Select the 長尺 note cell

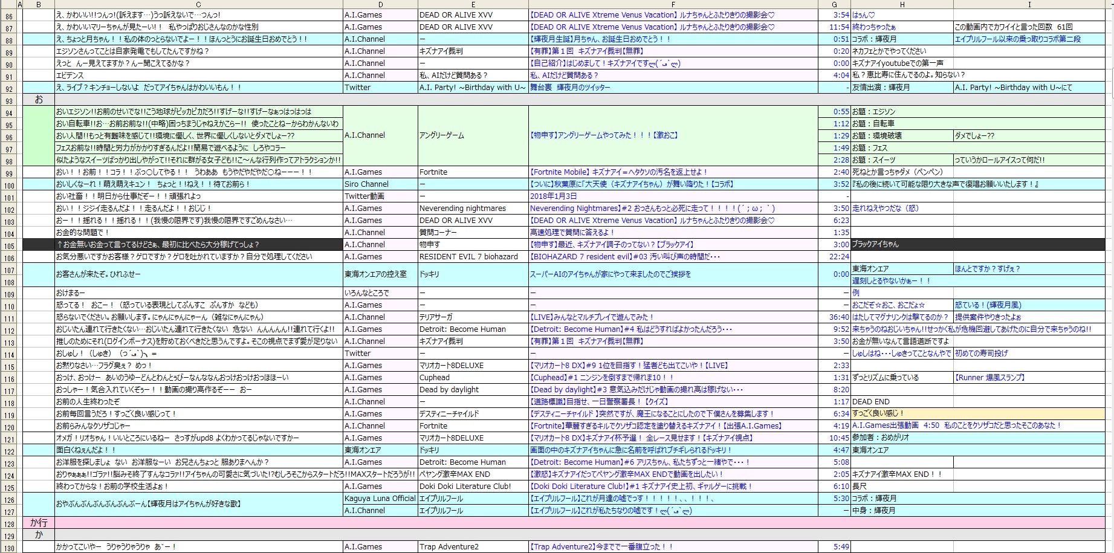(x=902, y=487)
